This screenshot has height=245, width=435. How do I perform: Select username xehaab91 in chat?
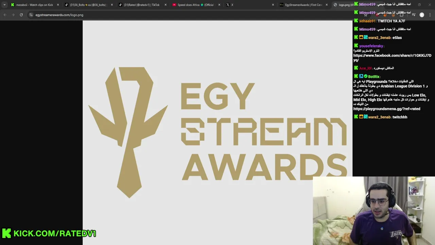pos(367,21)
